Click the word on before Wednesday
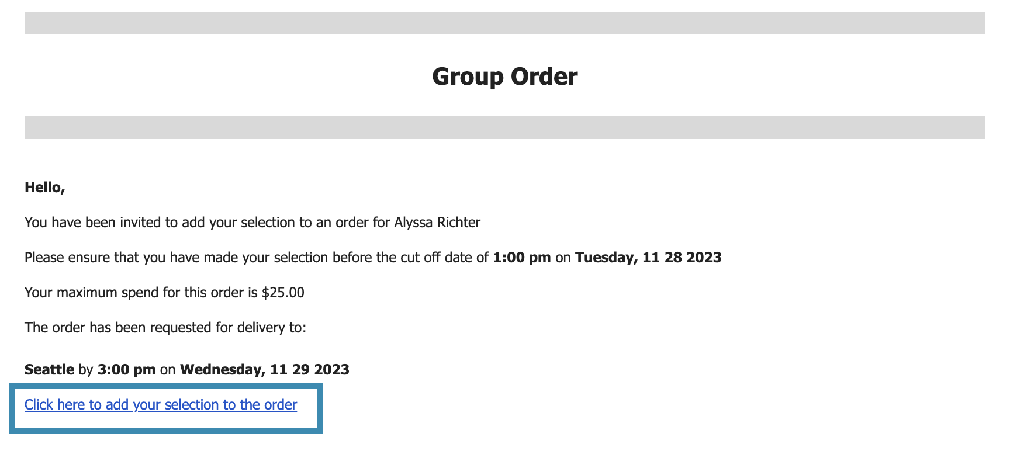The width and height of the screenshot is (1010, 451). 168,370
